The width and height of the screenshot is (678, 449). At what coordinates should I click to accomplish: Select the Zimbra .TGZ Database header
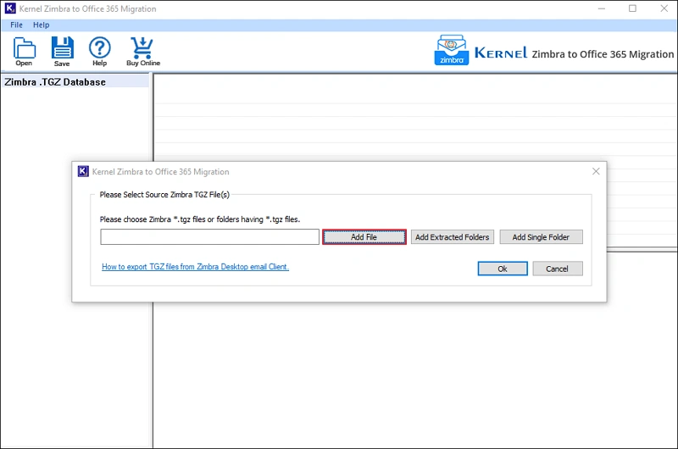tap(75, 81)
